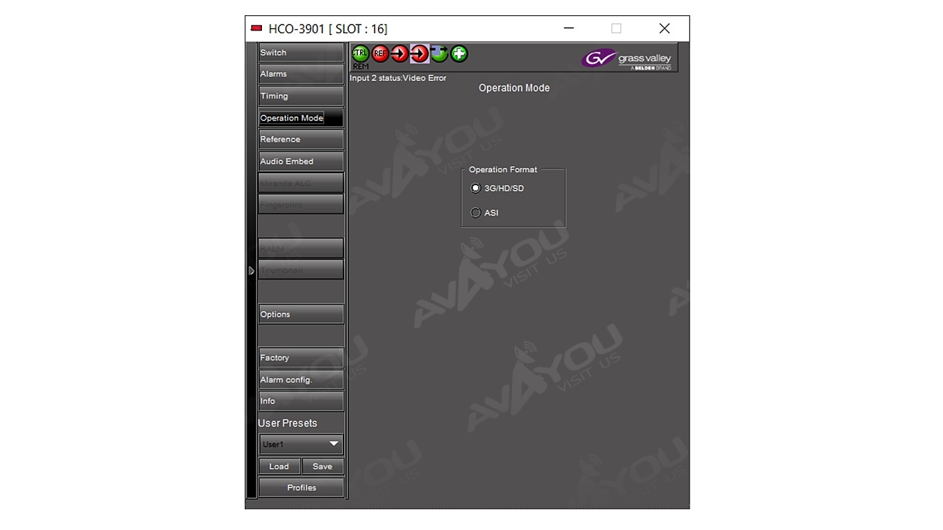Click the highlighted second input arrow icon
This screenshot has width=943, height=530.
419,54
